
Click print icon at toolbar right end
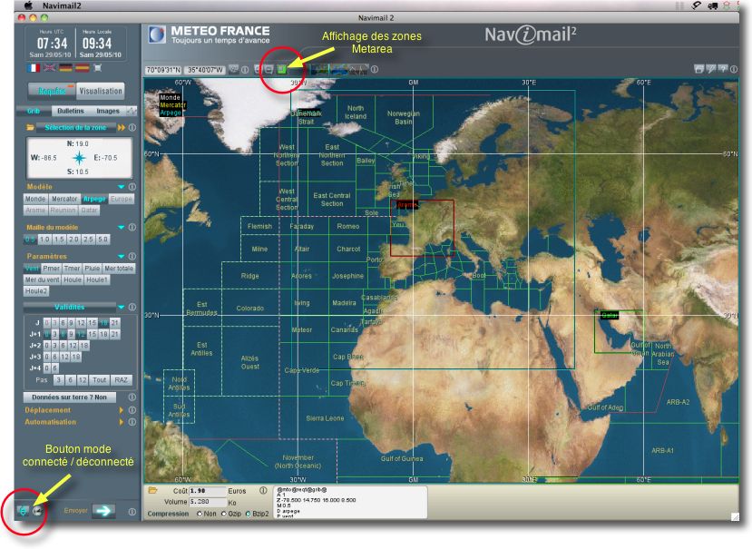[x=698, y=69]
